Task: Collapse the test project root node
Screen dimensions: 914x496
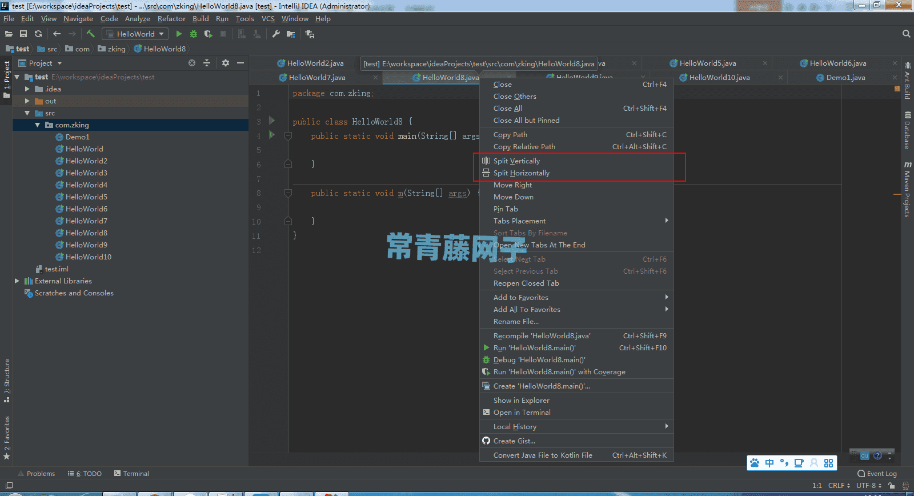Action: click(x=17, y=77)
